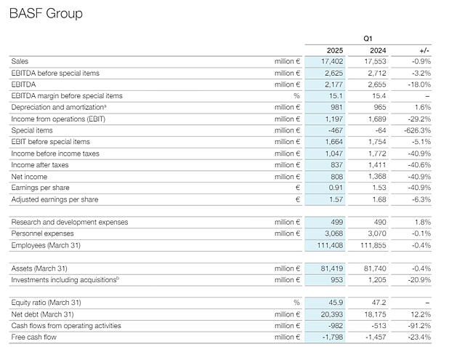Select Depreciation and amortization label
This screenshot has height=347, width=465.
point(59,107)
